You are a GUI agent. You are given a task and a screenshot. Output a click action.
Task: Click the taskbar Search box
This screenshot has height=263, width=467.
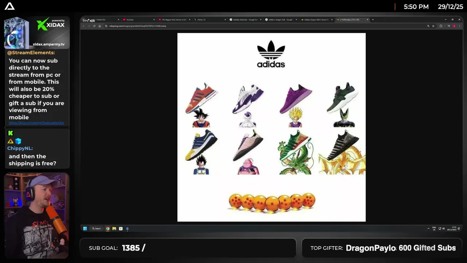point(97,229)
